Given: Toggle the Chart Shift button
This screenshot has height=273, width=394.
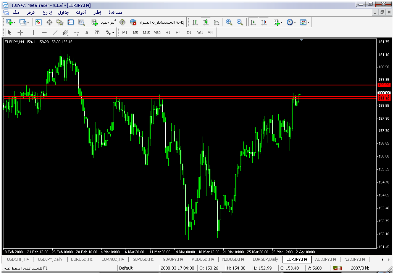Looking at the screenshot, I should pos(263,22).
